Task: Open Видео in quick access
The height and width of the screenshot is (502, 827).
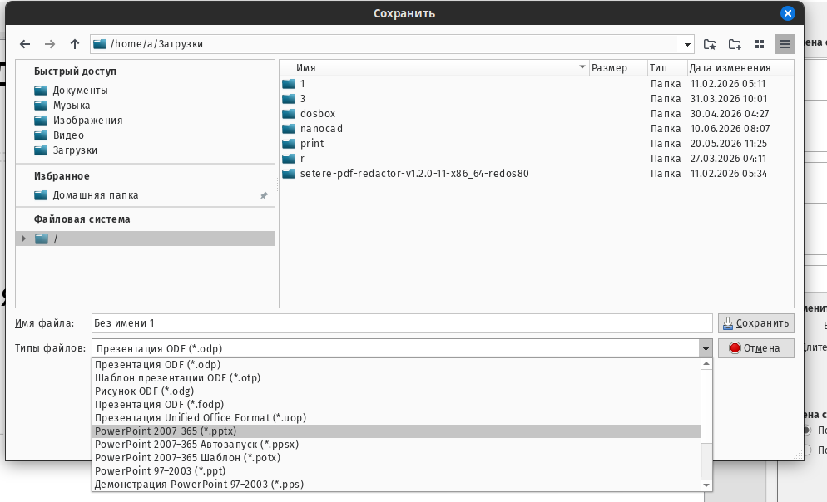Action: pyautogui.click(x=68, y=135)
